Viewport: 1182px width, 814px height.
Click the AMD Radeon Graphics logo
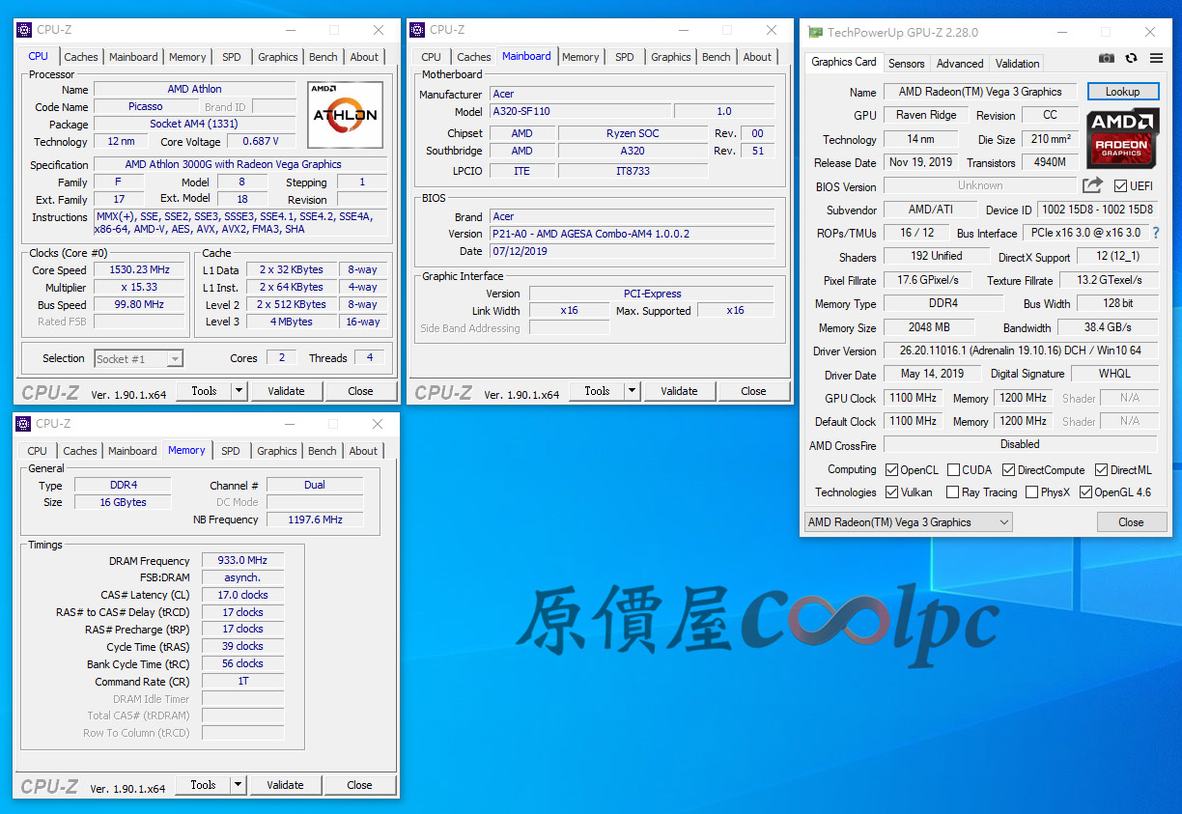(x=1123, y=140)
